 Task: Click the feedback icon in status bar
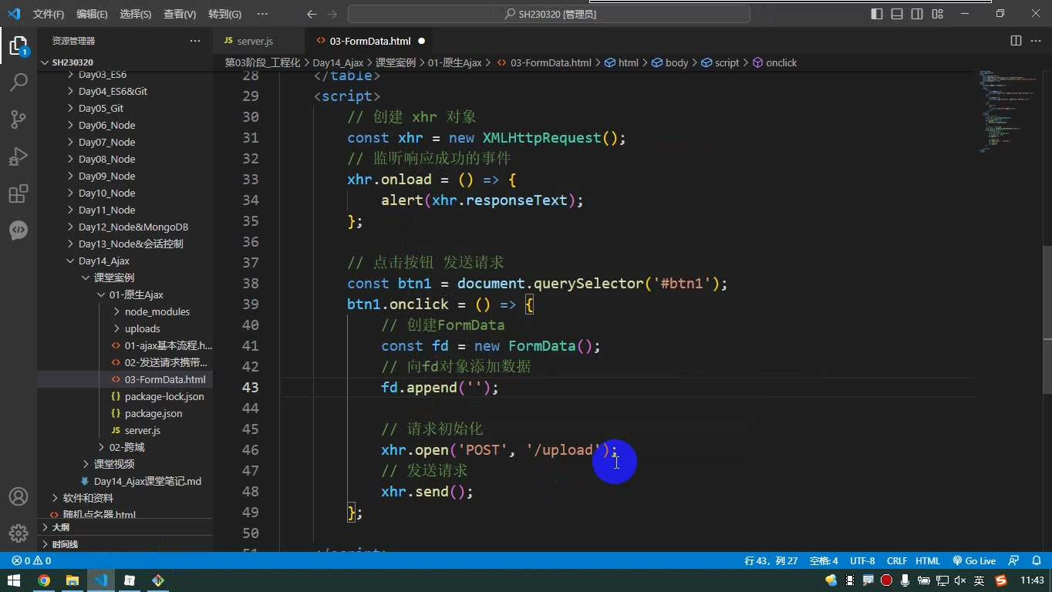pyautogui.click(x=1013, y=561)
